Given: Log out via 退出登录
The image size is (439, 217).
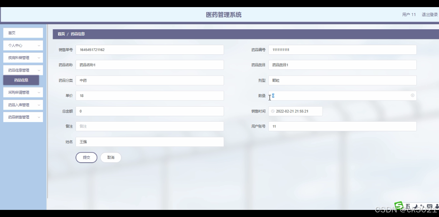Looking at the screenshot, I should coord(430,15).
